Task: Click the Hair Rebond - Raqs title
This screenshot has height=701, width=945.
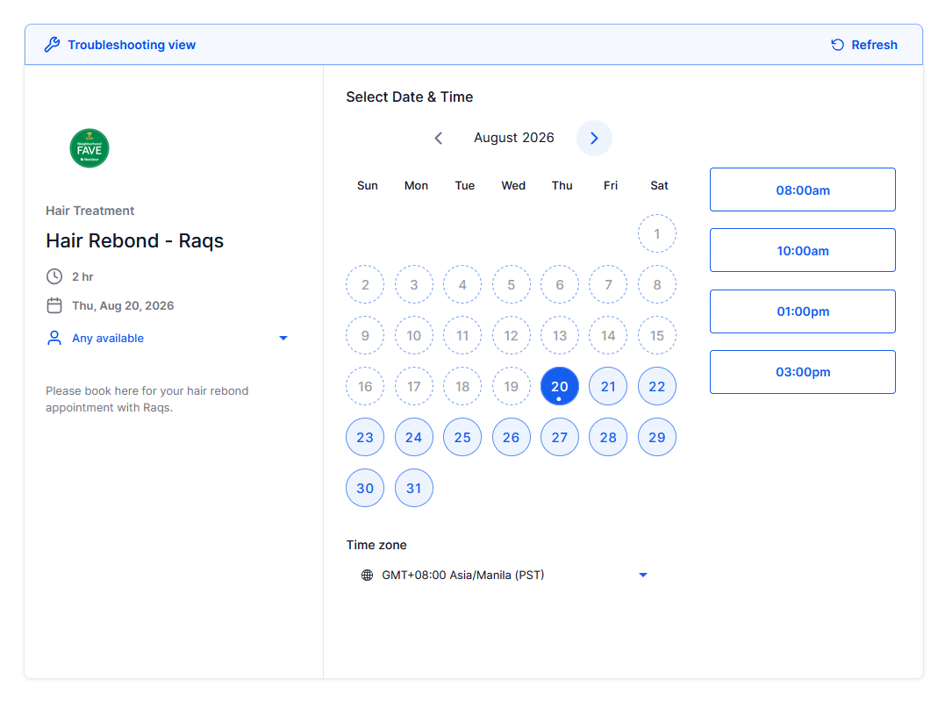Action: pos(134,240)
